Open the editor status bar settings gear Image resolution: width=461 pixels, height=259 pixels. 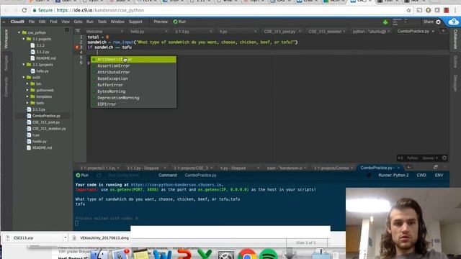pyautogui.click(x=444, y=158)
